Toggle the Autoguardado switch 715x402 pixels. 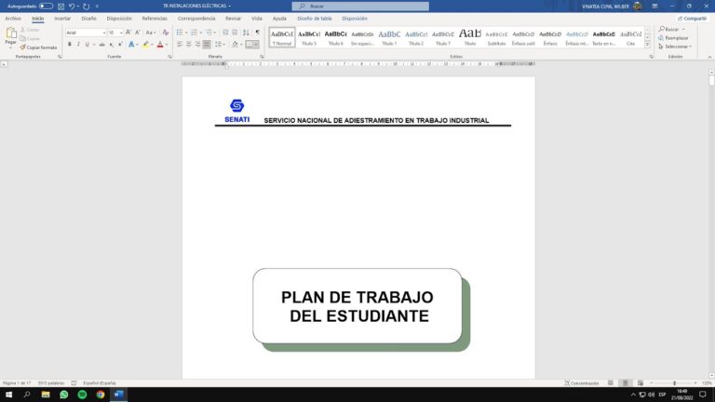pos(46,6)
